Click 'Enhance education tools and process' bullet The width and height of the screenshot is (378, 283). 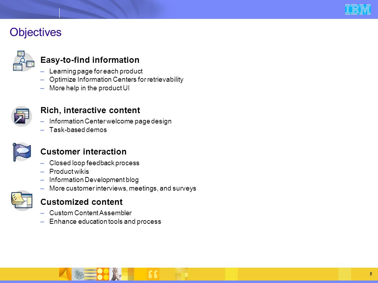point(105,222)
